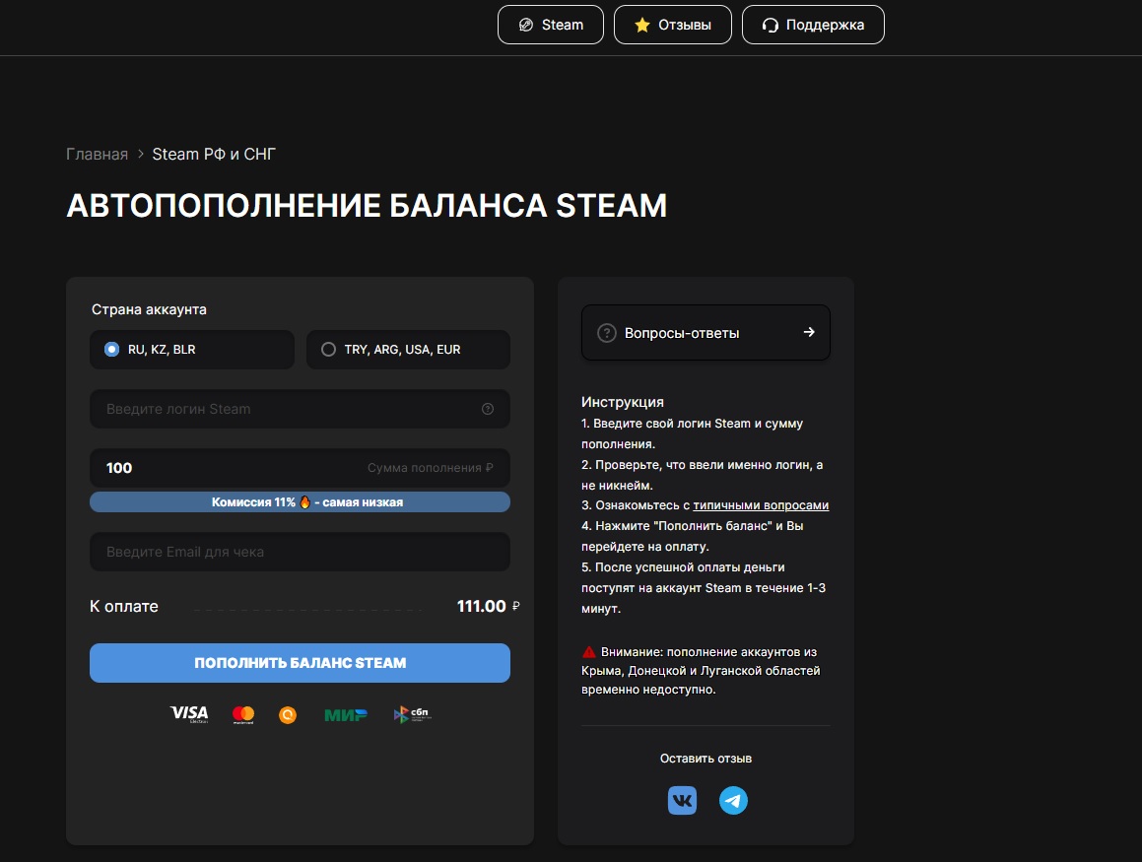Click Пополнить баланс Steam button

point(300,663)
